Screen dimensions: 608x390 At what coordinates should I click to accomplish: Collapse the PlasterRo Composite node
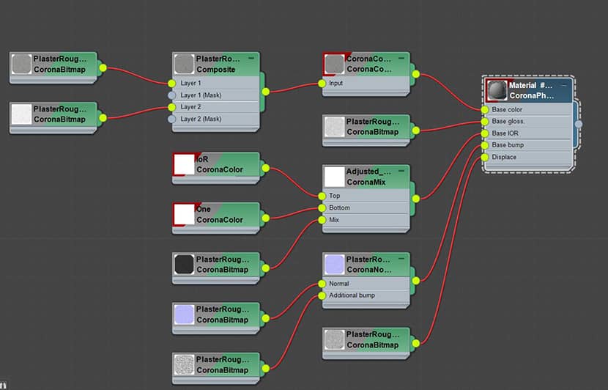pos(251,58)
